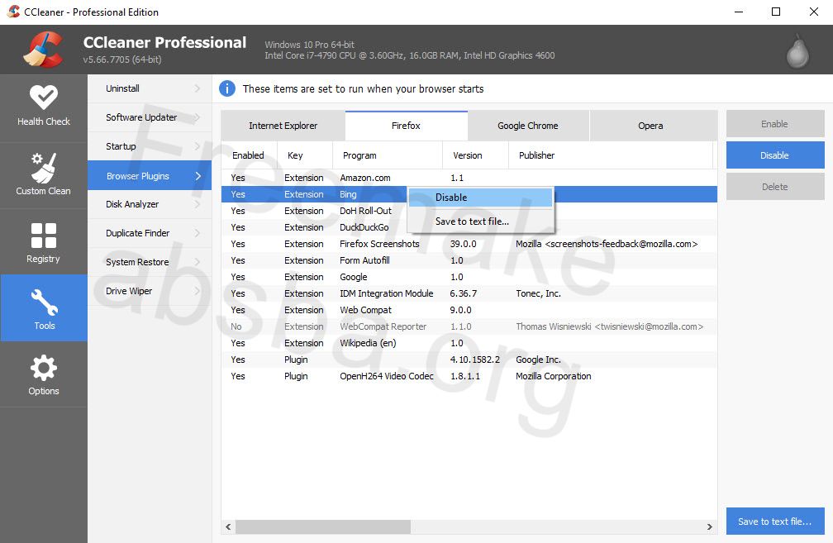Click the horizontal scrollbar right arrow
This screenshot has height=543, width=833.
(710, 527)
